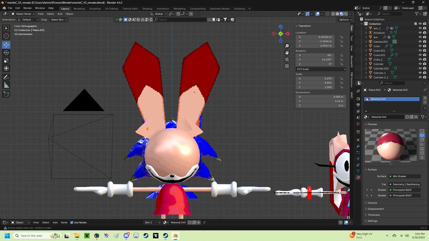Open the viewport Options dropdown

345,20
